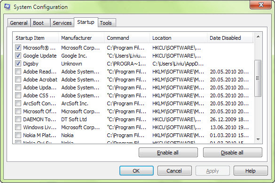This screenshot has height=183, width=275.
Task: Select the Digsby row name
Action: tap(31, 64)
